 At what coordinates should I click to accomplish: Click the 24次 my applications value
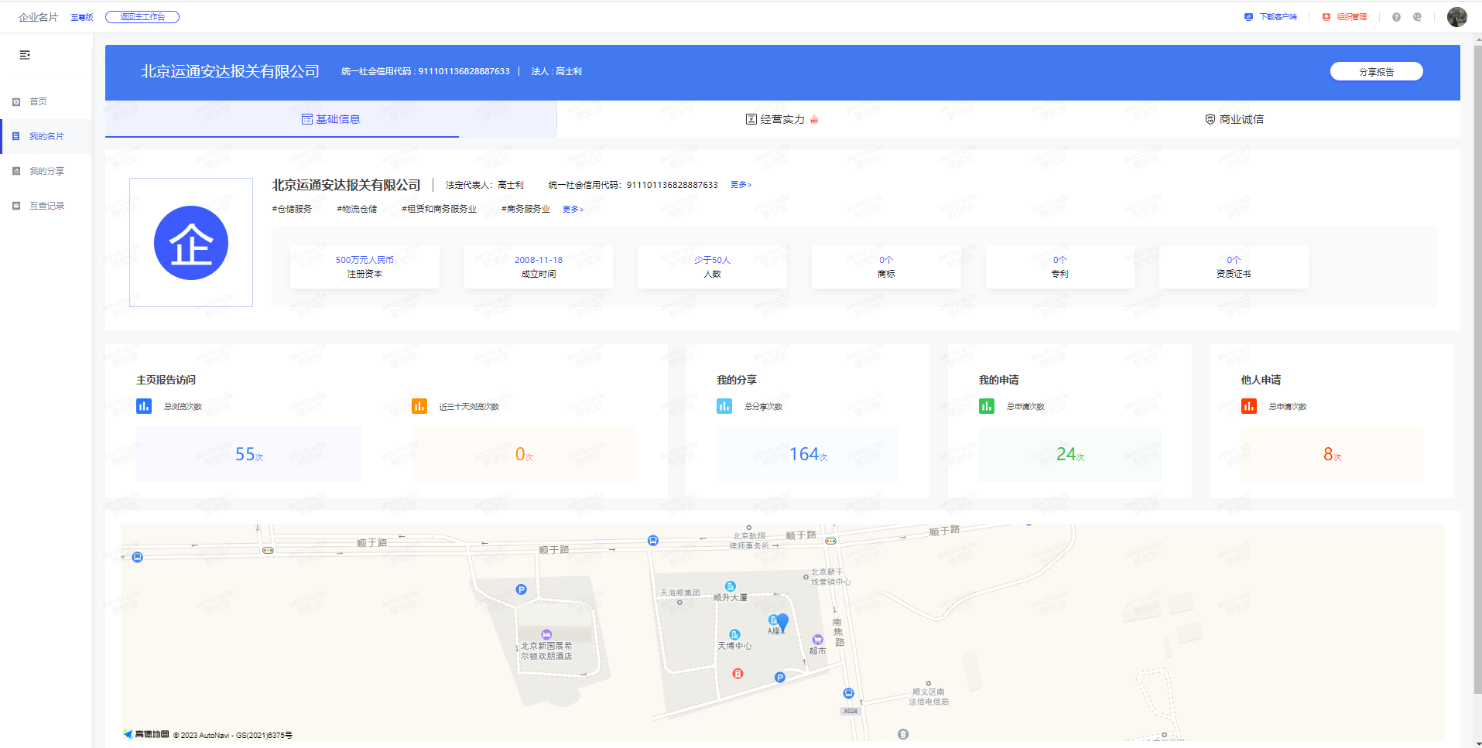pos(1070,455)
